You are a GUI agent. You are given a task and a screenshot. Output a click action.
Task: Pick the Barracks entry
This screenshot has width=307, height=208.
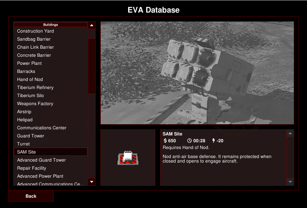pyautogui.click(x=50, y=71)
